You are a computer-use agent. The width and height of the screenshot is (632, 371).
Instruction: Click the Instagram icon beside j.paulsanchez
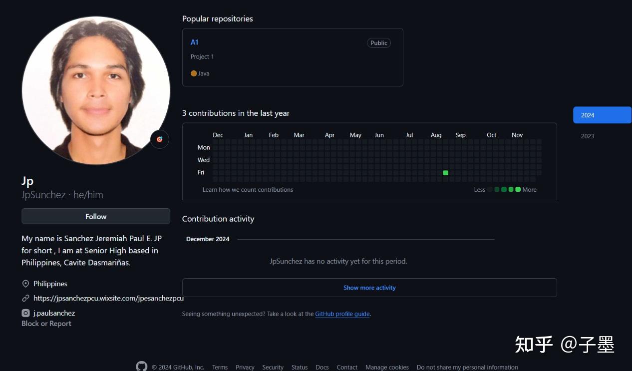click(25, 313)
